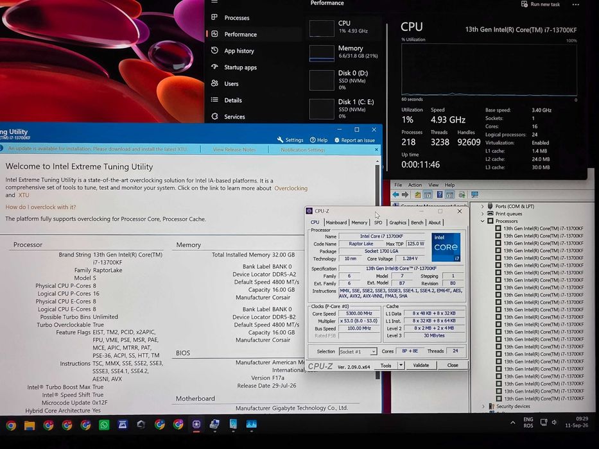Expand Ports (COM & LPT) node
This screenshot has width=599, height=449.
[483, 206]
